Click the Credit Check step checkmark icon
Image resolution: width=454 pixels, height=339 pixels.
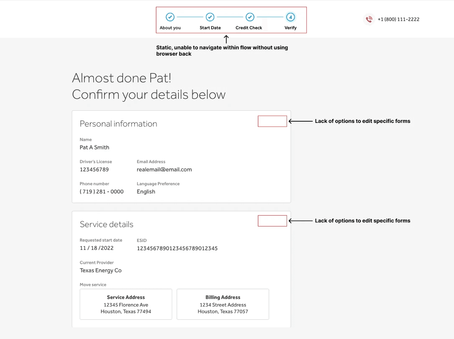[250, 17]
